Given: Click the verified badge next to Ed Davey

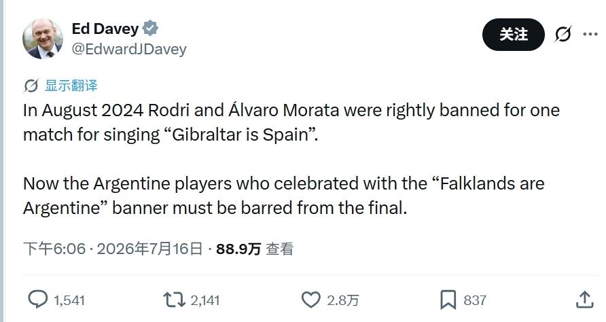Looking at the screenshot, I should pos(150,29).
